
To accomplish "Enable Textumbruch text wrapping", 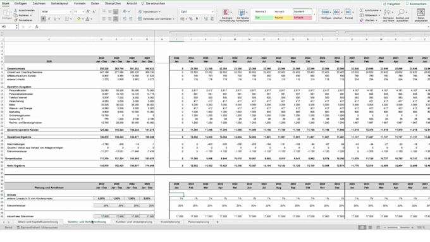I will (149, 12).
